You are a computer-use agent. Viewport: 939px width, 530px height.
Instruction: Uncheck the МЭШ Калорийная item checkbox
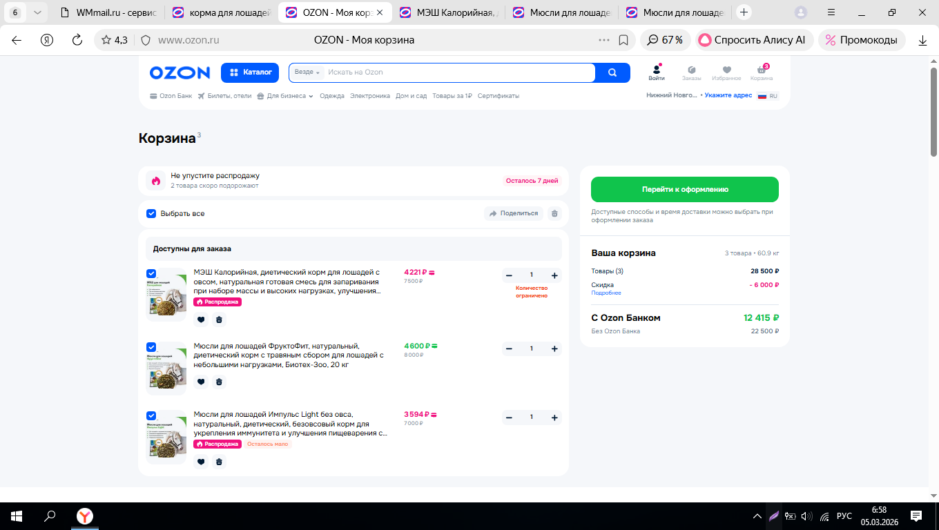coord(151,273)
